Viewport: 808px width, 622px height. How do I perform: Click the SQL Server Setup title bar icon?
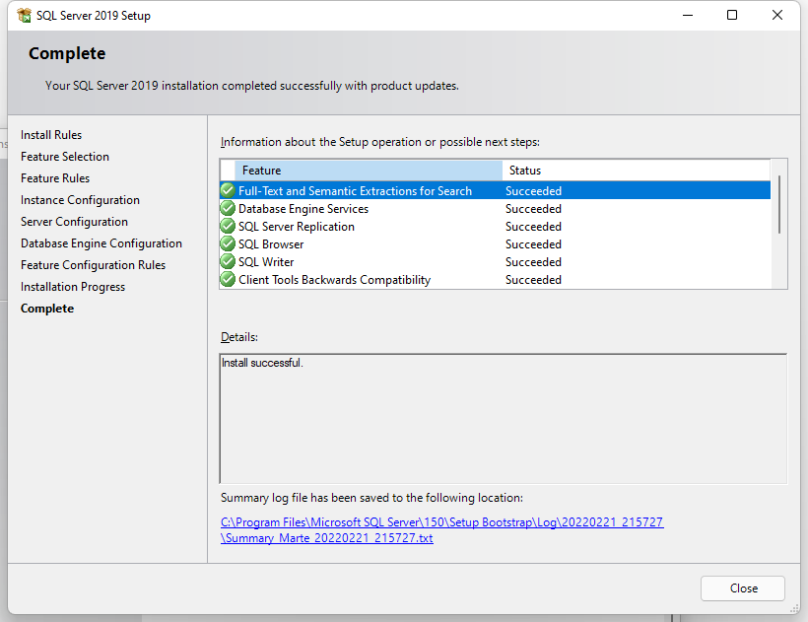24,16
